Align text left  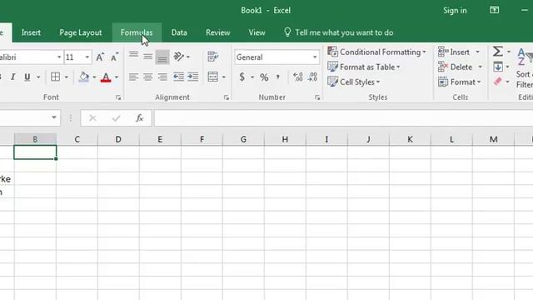(x=133, y=77)
